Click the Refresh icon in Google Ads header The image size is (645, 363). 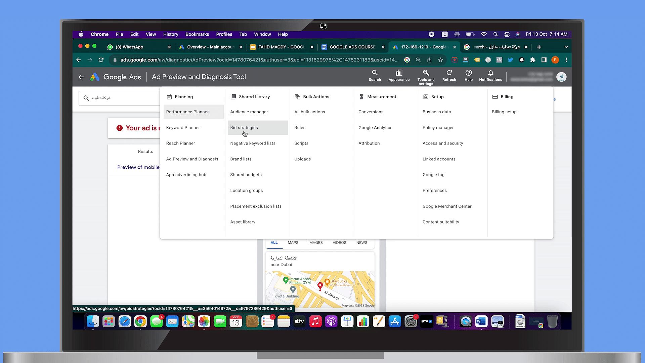(449, 73)
